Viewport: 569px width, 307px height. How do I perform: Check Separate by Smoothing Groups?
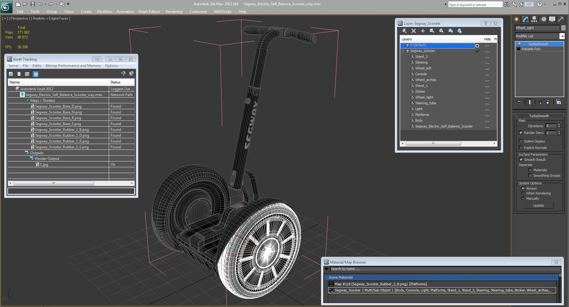coord(530,176)
